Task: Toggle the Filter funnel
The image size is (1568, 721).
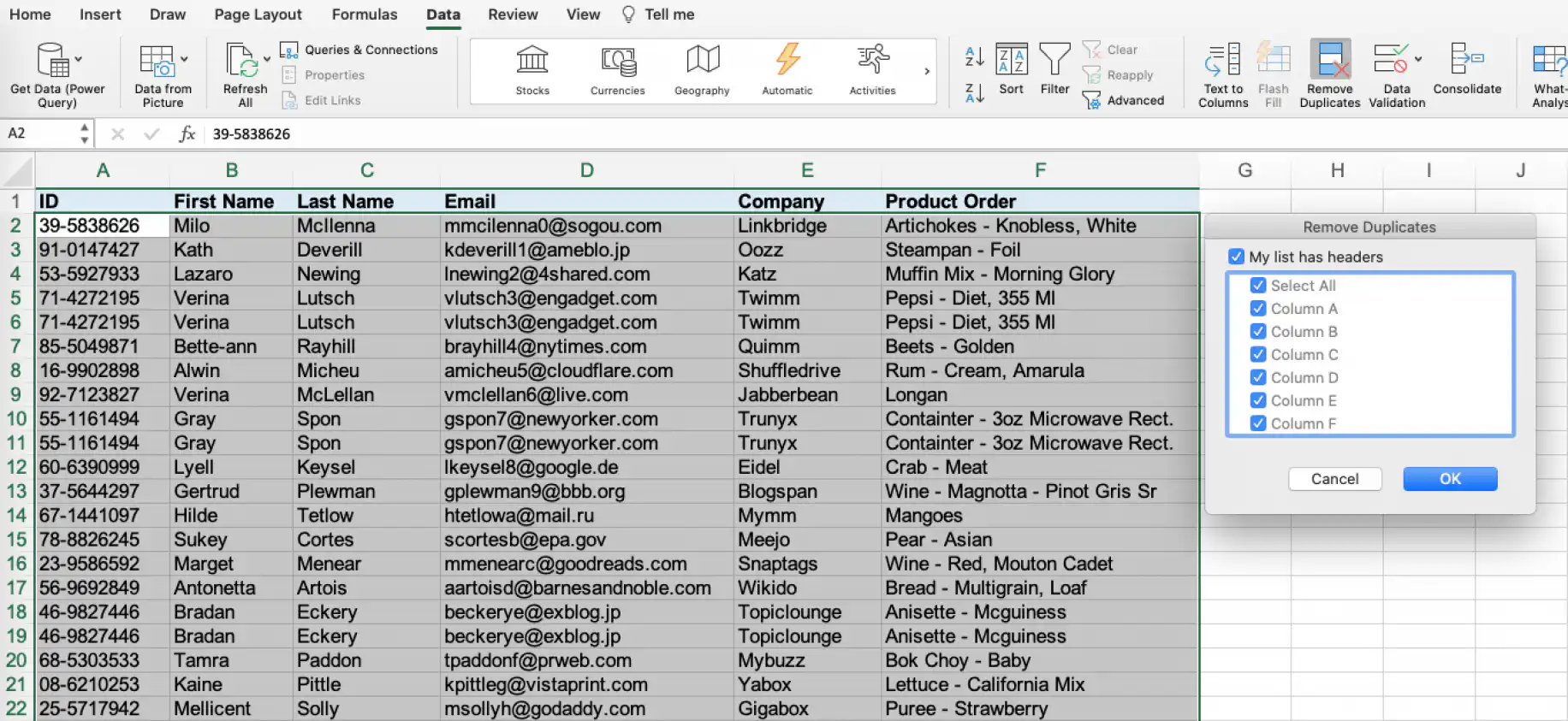Action: pos(1054,70)
